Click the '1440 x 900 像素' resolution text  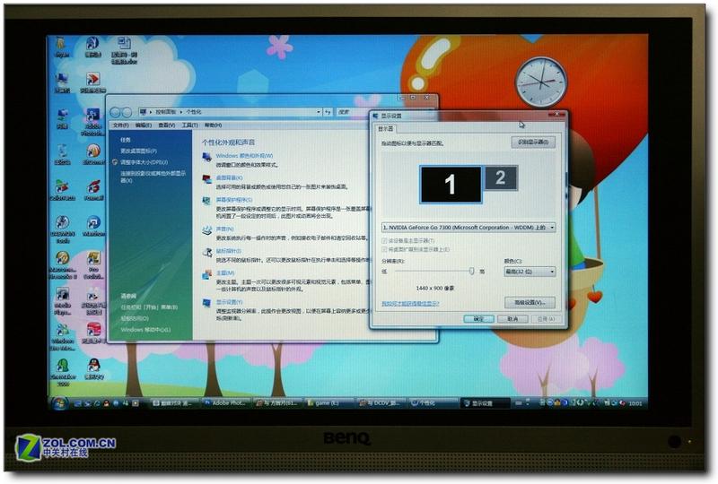(435, 289)
